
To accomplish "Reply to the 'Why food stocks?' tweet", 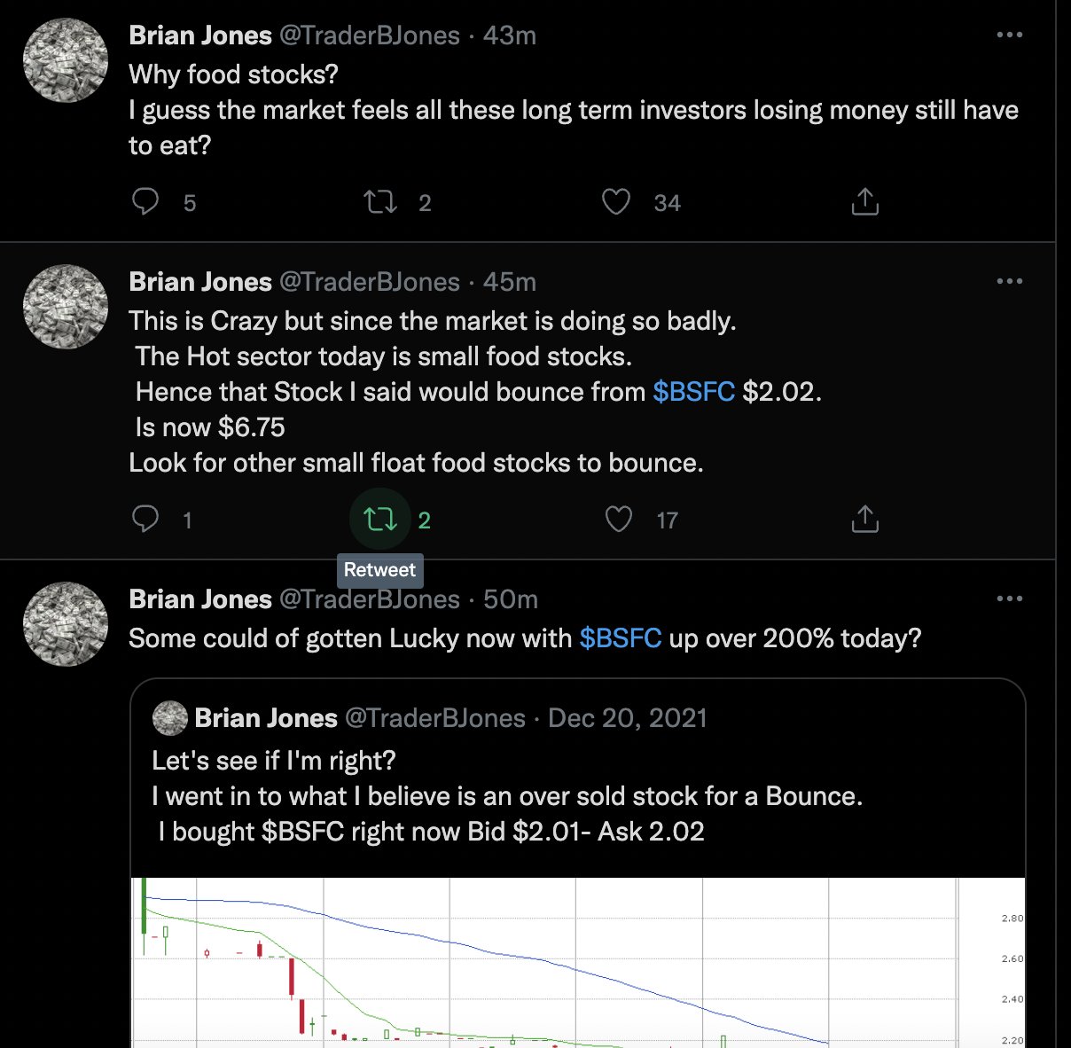I will point(145,202).
